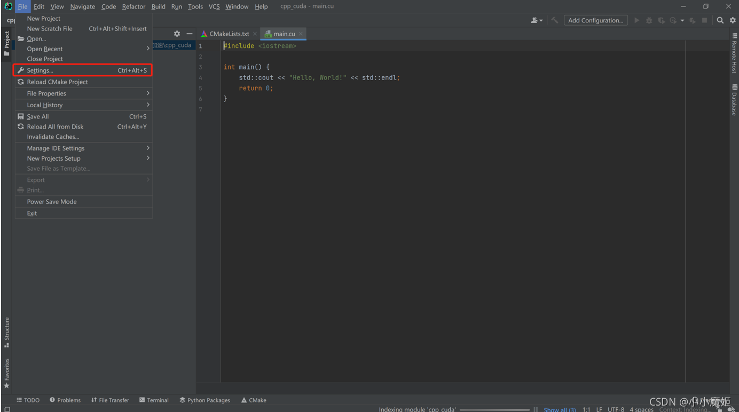Open the run configuration profile dropdown arrow
739x412 pixels.
pos(682,20)
